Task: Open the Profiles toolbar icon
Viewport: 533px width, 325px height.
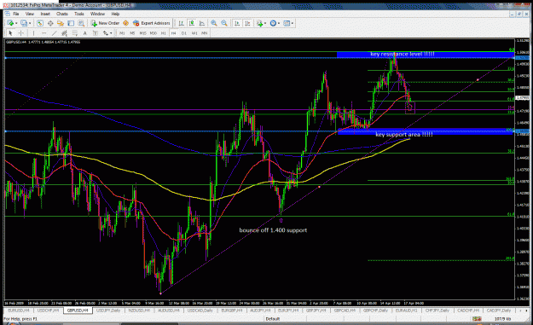Action: [x=24, y=23]
